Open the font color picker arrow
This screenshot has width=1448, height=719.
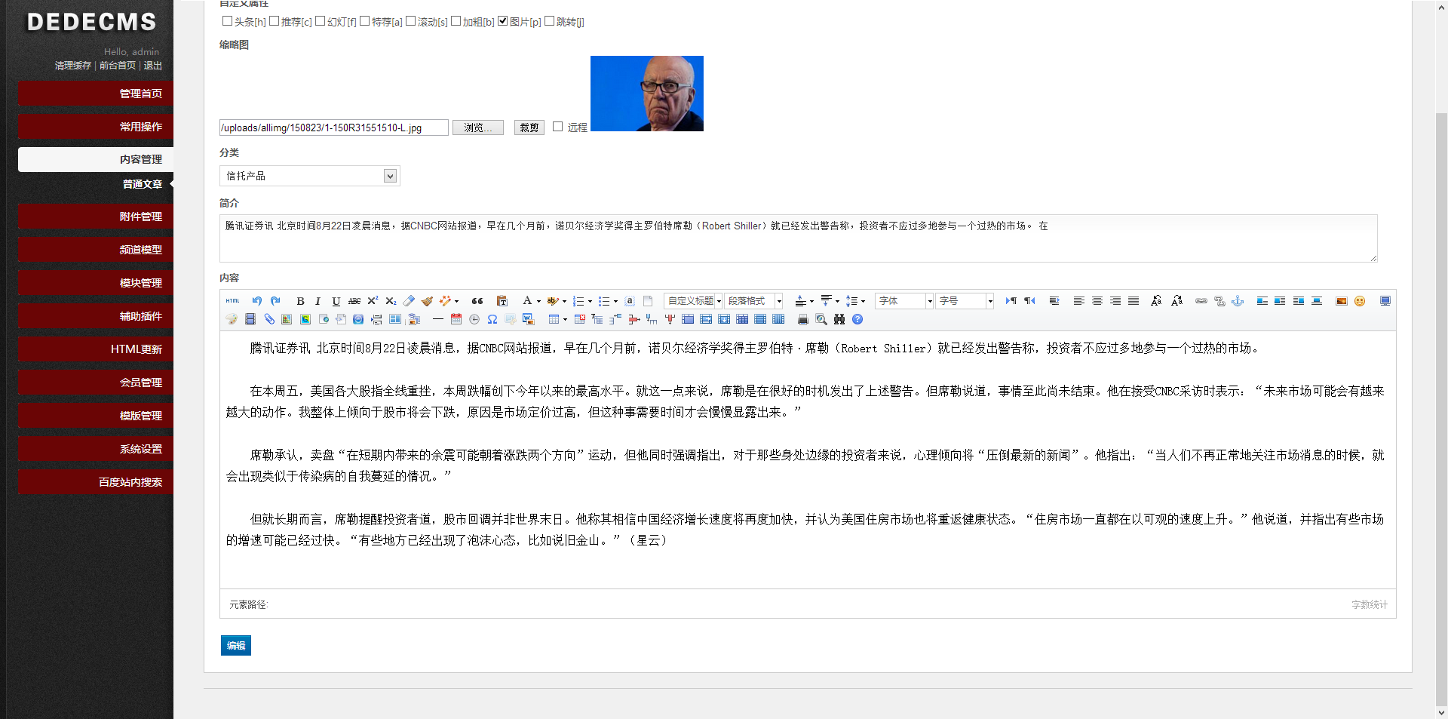coord(538,302)
